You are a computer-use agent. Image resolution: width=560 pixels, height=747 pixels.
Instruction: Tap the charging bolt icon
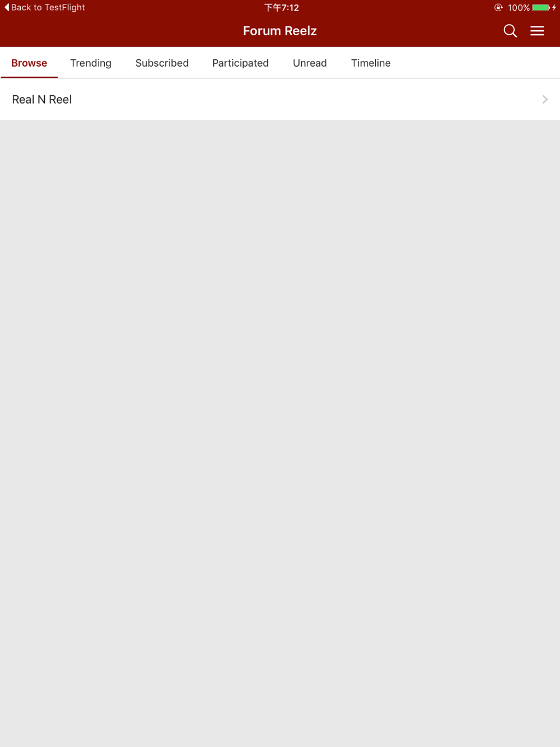[x=554, y=7]
